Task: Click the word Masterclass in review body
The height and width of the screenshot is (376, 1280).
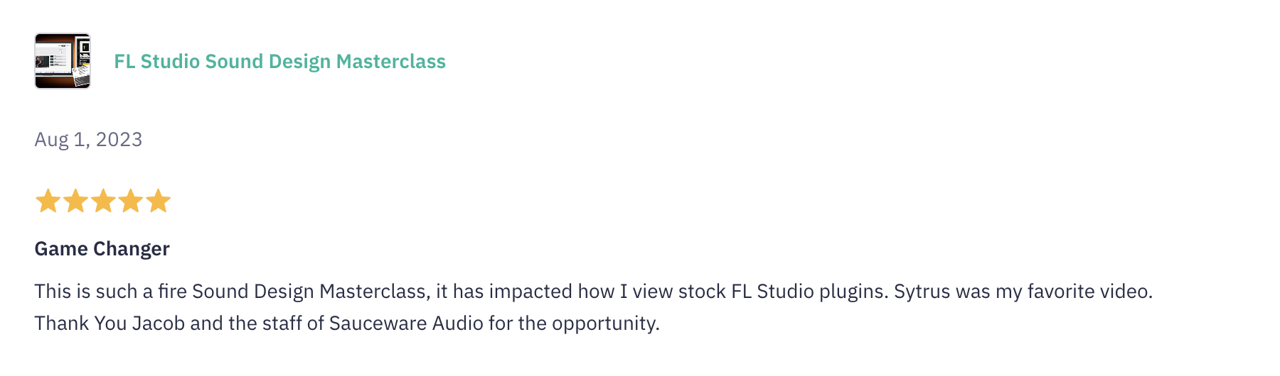Action: [375, 292]
